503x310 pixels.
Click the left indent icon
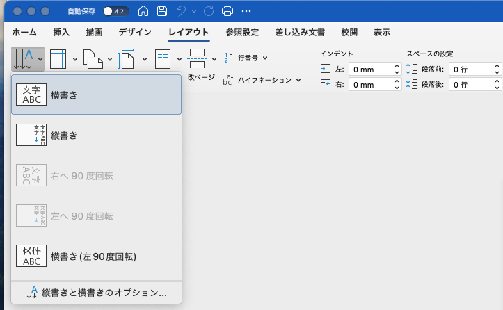point(326,69)
